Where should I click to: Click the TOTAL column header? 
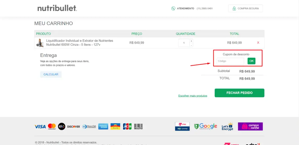234,34
